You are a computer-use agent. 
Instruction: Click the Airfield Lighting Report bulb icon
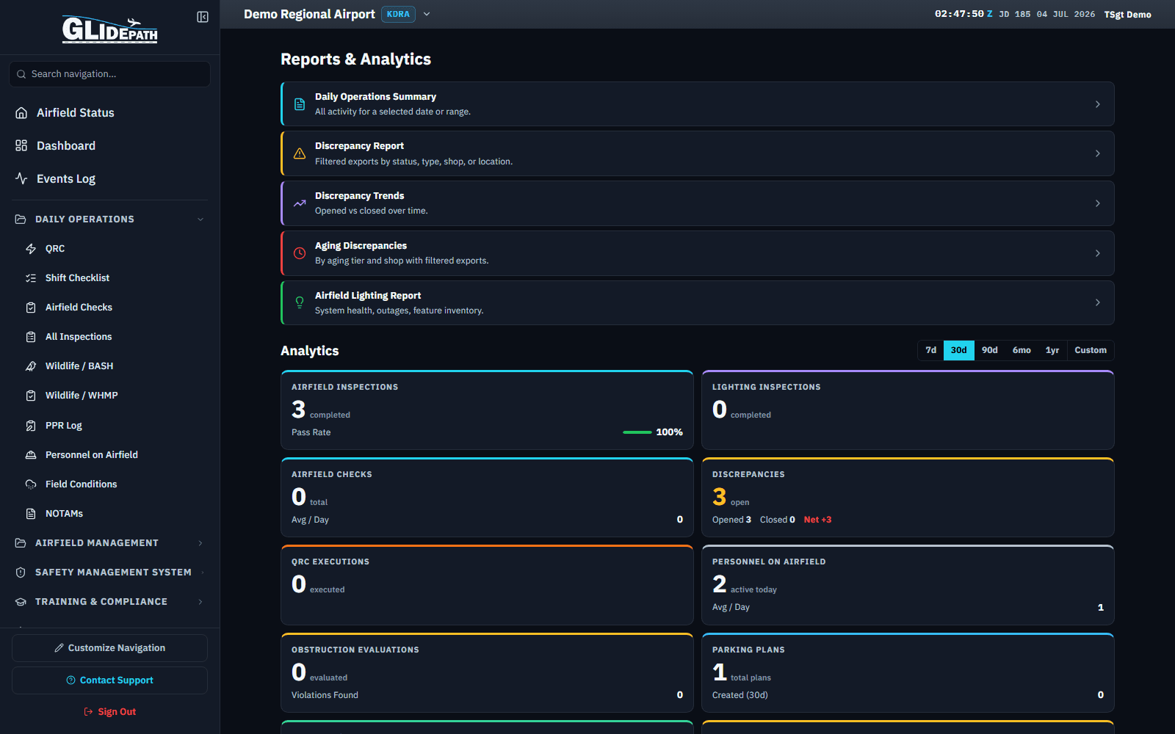[300, 302]
